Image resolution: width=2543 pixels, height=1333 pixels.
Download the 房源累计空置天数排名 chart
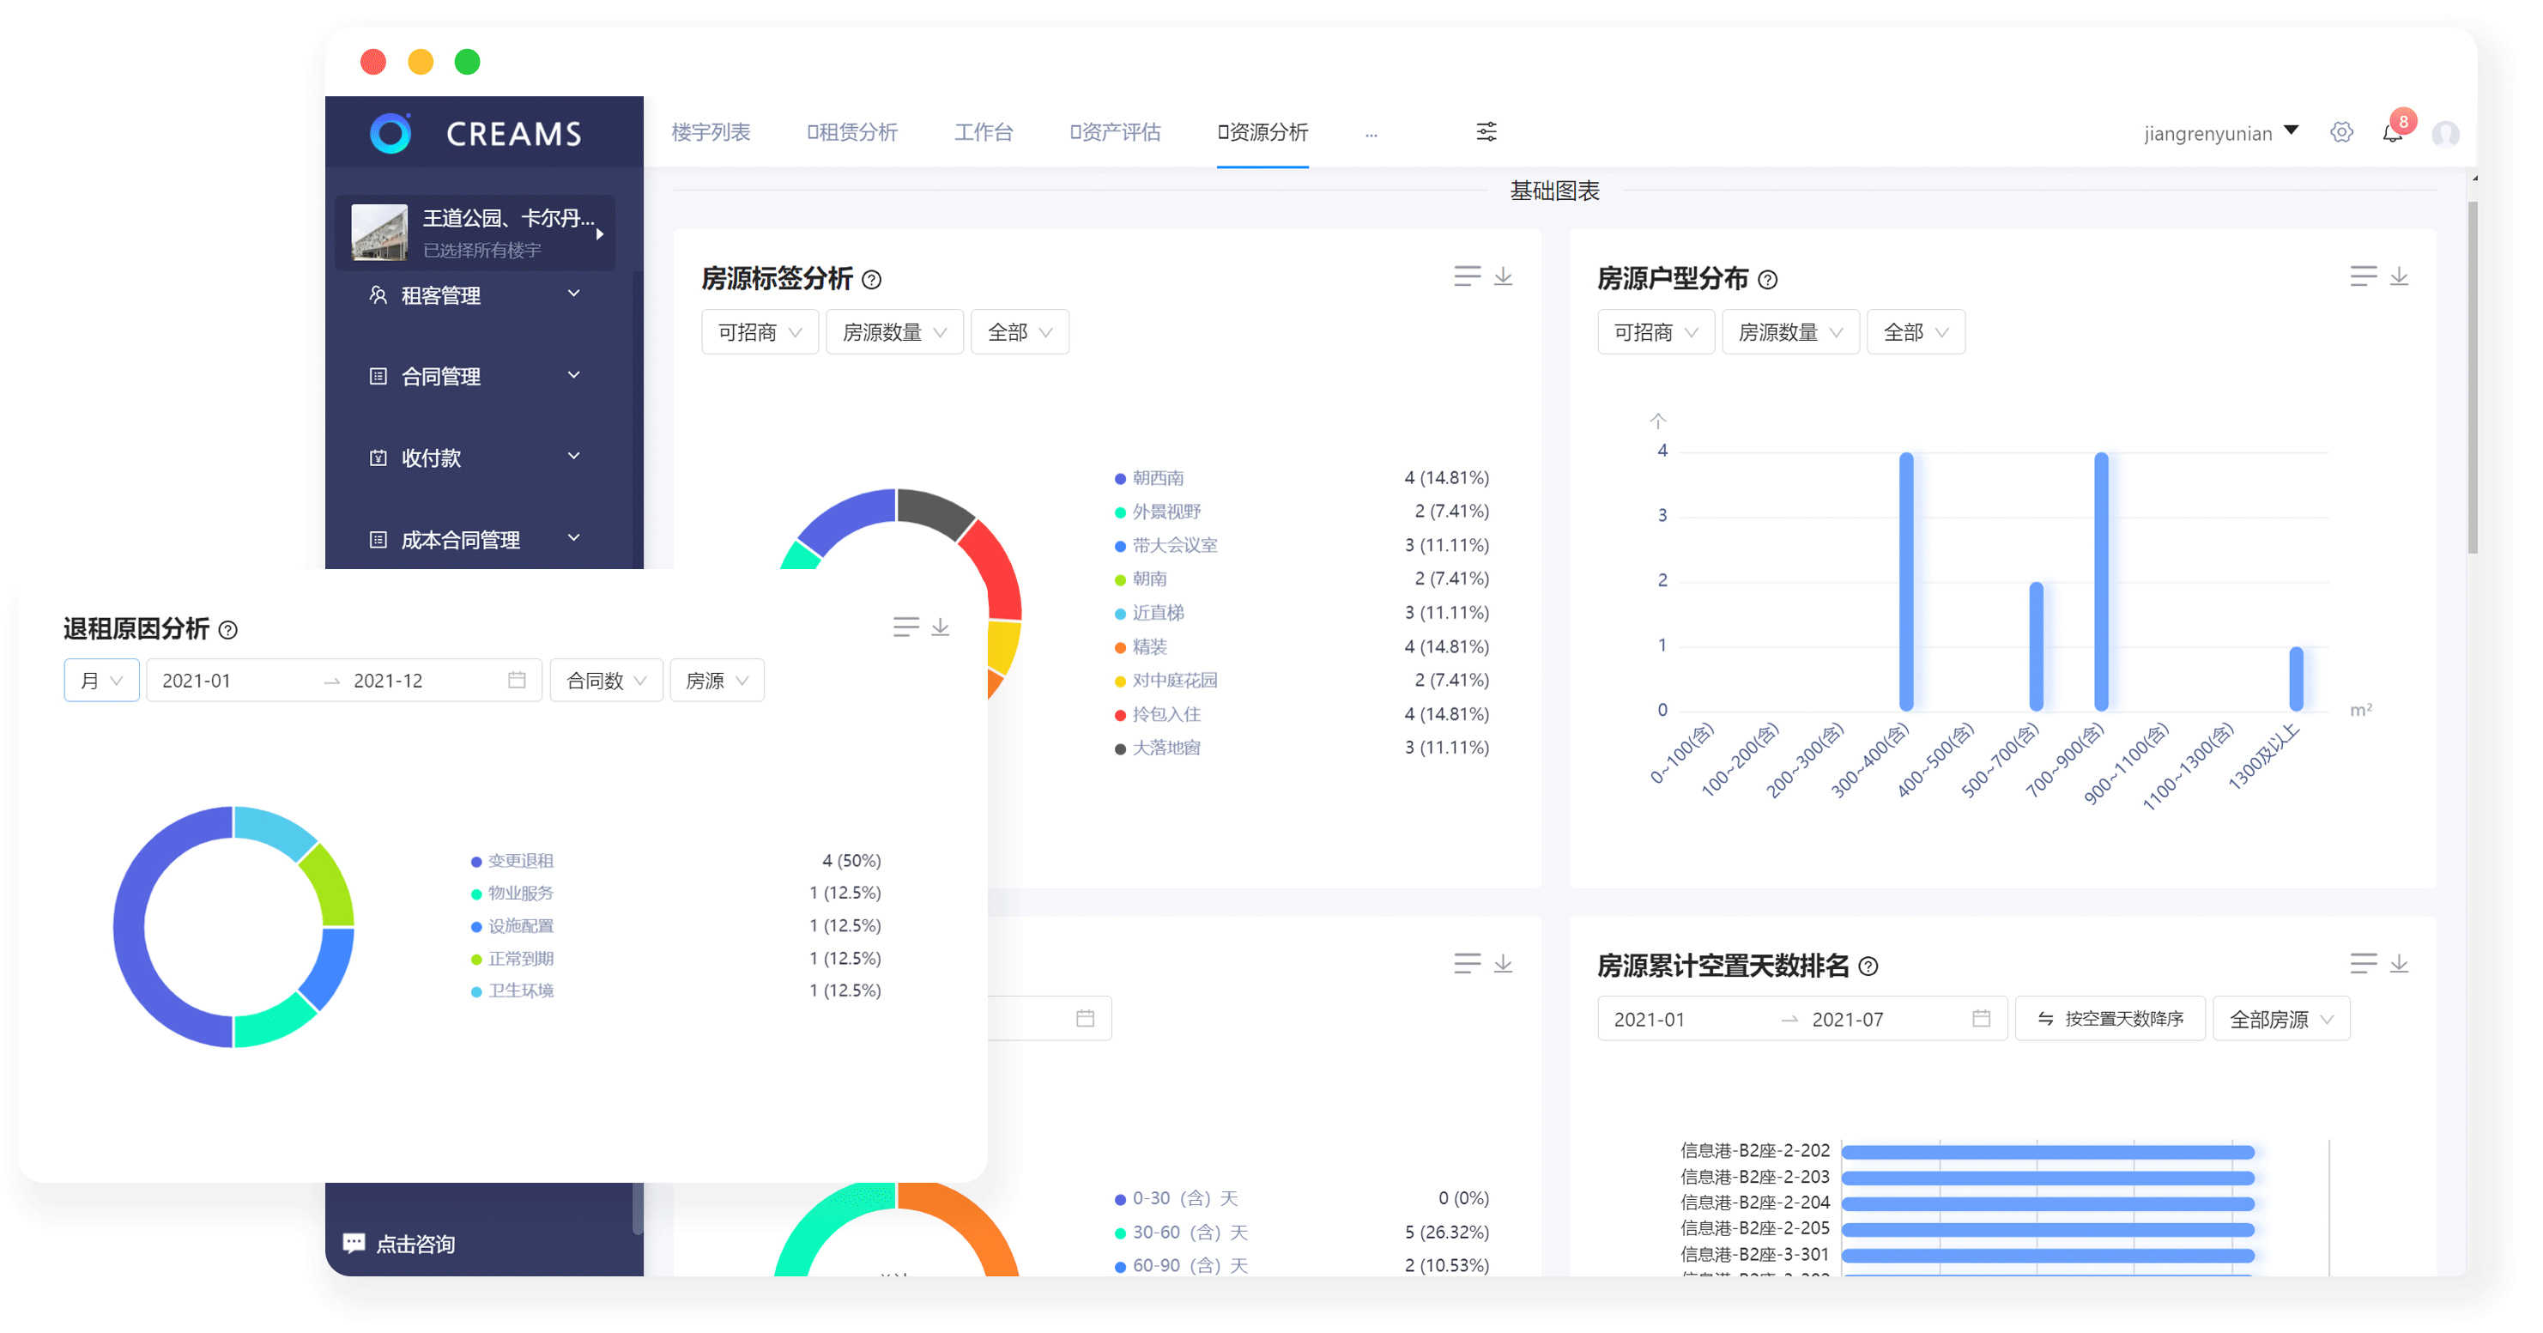tap(2398, 964)
